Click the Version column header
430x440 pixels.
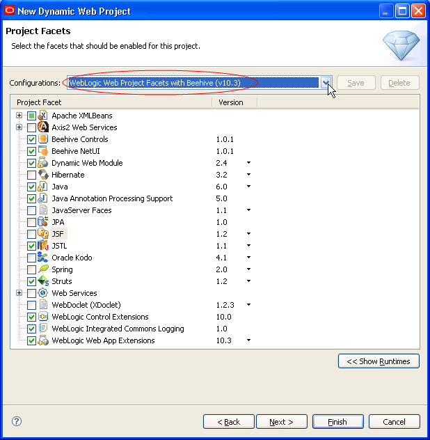tap(234, 102)
